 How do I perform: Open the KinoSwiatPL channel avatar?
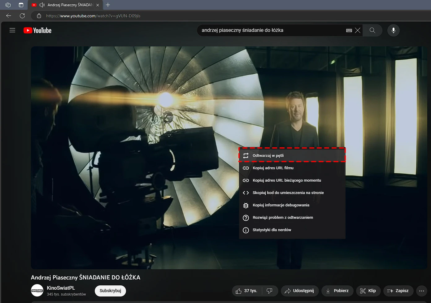[x=37, y=290]
